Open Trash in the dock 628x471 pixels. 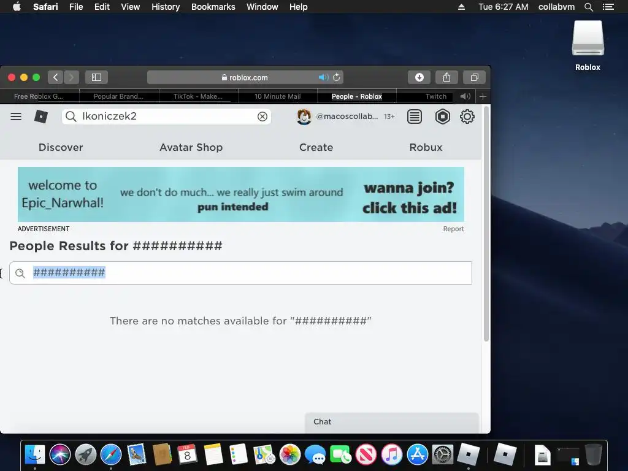pyautogui.click(x=594, y=454)
